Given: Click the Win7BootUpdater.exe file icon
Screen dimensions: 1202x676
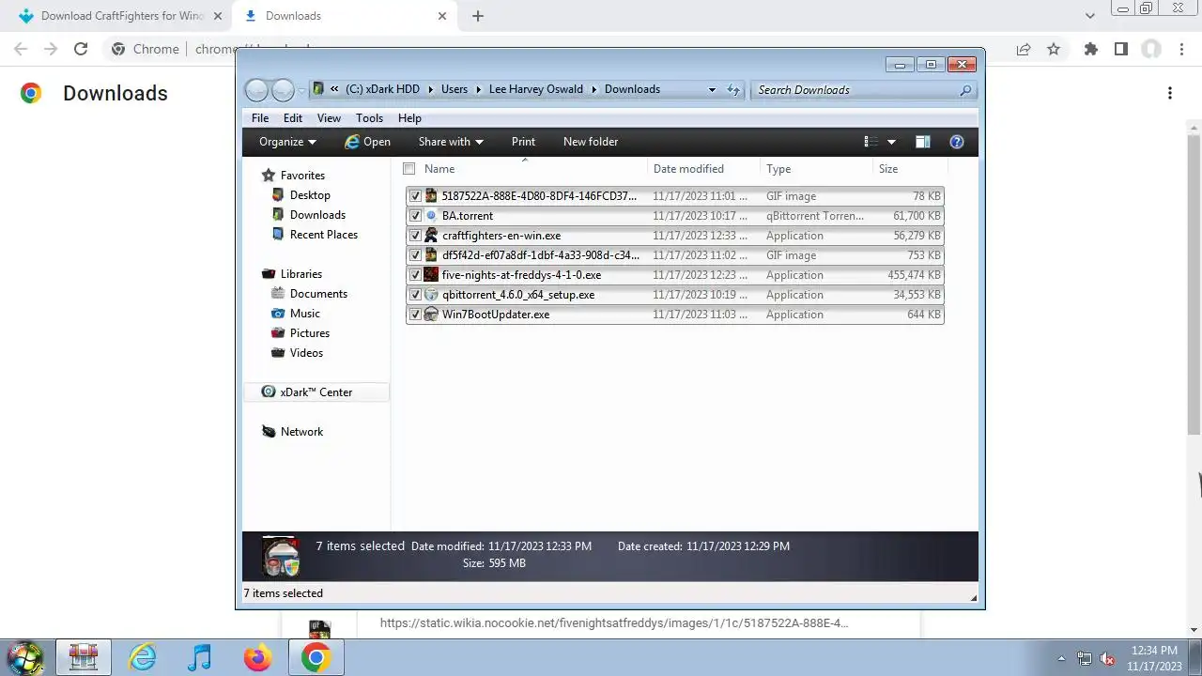Looking at the screenshot, I should [431, 315].
